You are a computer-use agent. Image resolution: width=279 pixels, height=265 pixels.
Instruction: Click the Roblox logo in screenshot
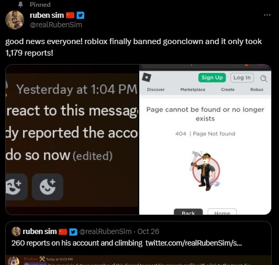pos(147,77)
